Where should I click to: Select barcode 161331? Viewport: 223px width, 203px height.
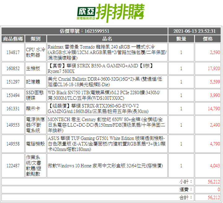(13, 109)
